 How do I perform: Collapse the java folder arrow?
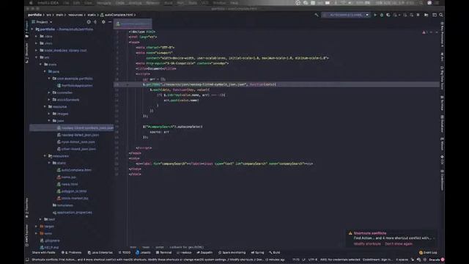pos(45,72)
